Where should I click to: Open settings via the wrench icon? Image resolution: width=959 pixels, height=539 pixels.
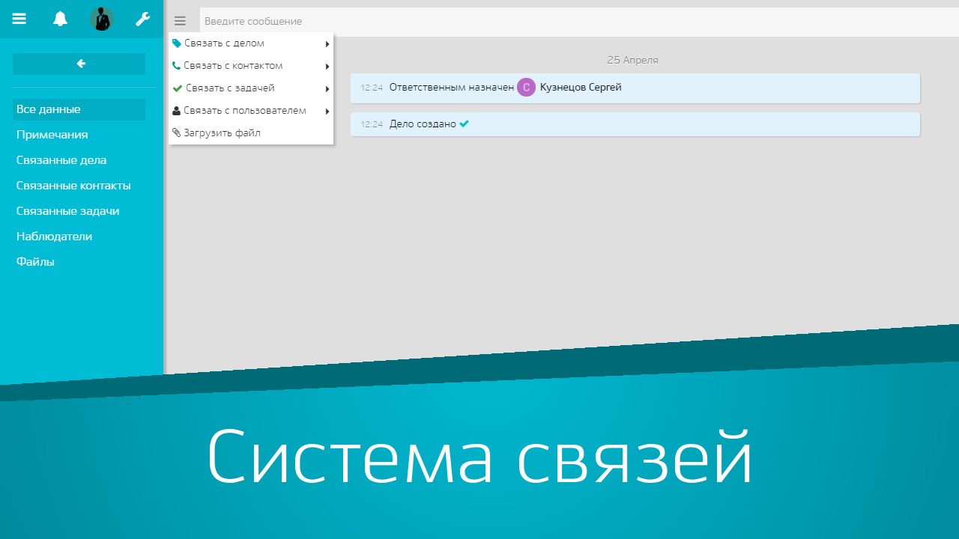coord(142,19)
